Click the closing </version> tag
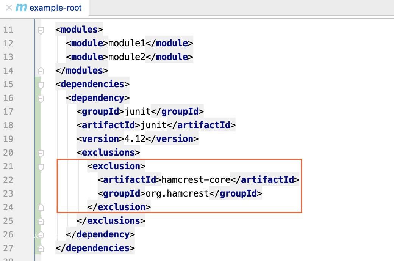This screenshot has height=261, width=394. coord(172,138)
